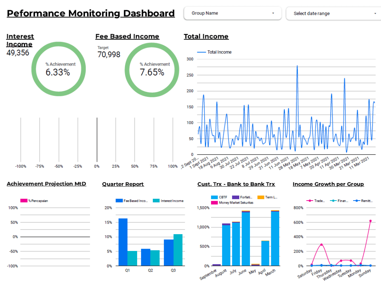
Task: Click the 6.33% achievement gauge
Action: coord(59,69)
